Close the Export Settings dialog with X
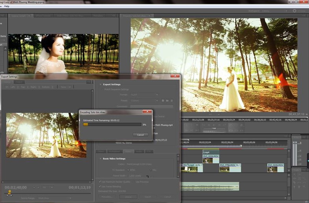The width and height of the screenshot is (309, 203). (x=175, y=76)
